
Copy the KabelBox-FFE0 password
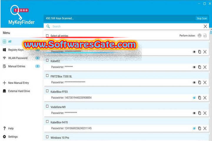[x=200, y=98]
